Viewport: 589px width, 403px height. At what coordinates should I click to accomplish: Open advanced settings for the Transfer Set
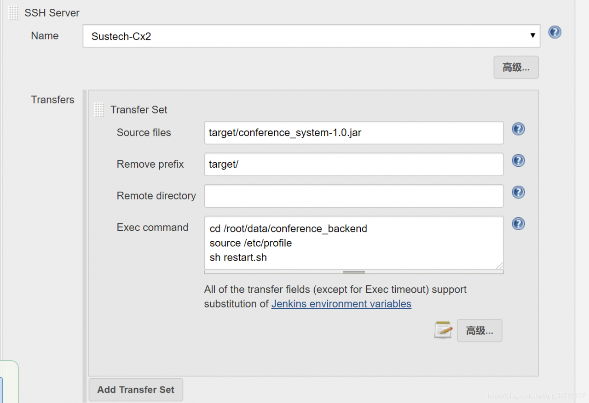click(479, 331)
